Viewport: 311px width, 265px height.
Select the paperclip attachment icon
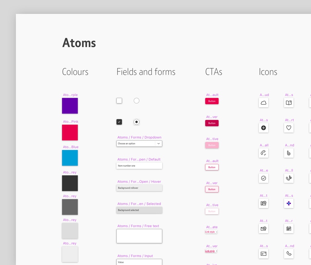click(289, 153)
